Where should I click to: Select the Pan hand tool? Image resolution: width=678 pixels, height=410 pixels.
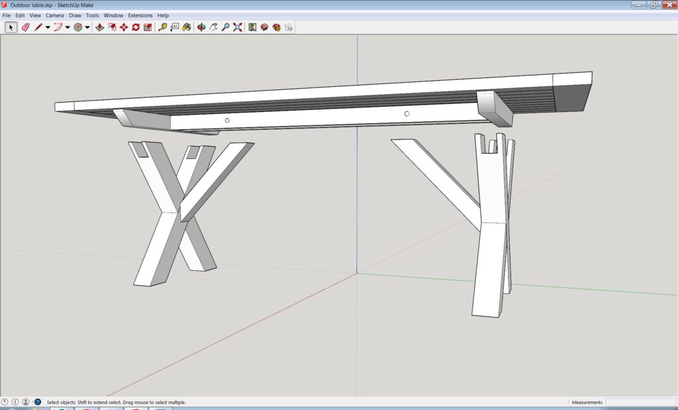[214, 27]
